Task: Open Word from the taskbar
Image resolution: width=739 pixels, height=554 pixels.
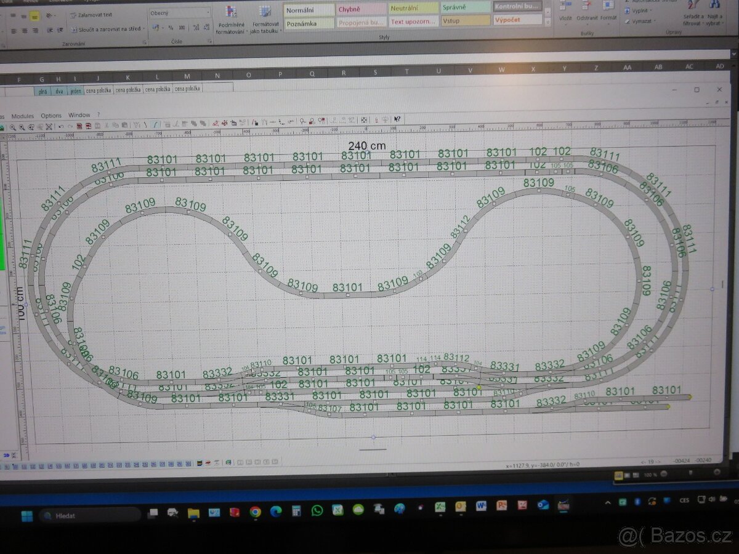Action: (x=481, y=506)
